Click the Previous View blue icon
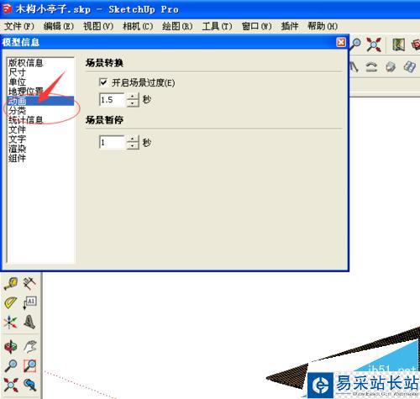Image resolution: width=420 pixels, height=399 pixels. (x=29, y=385)
